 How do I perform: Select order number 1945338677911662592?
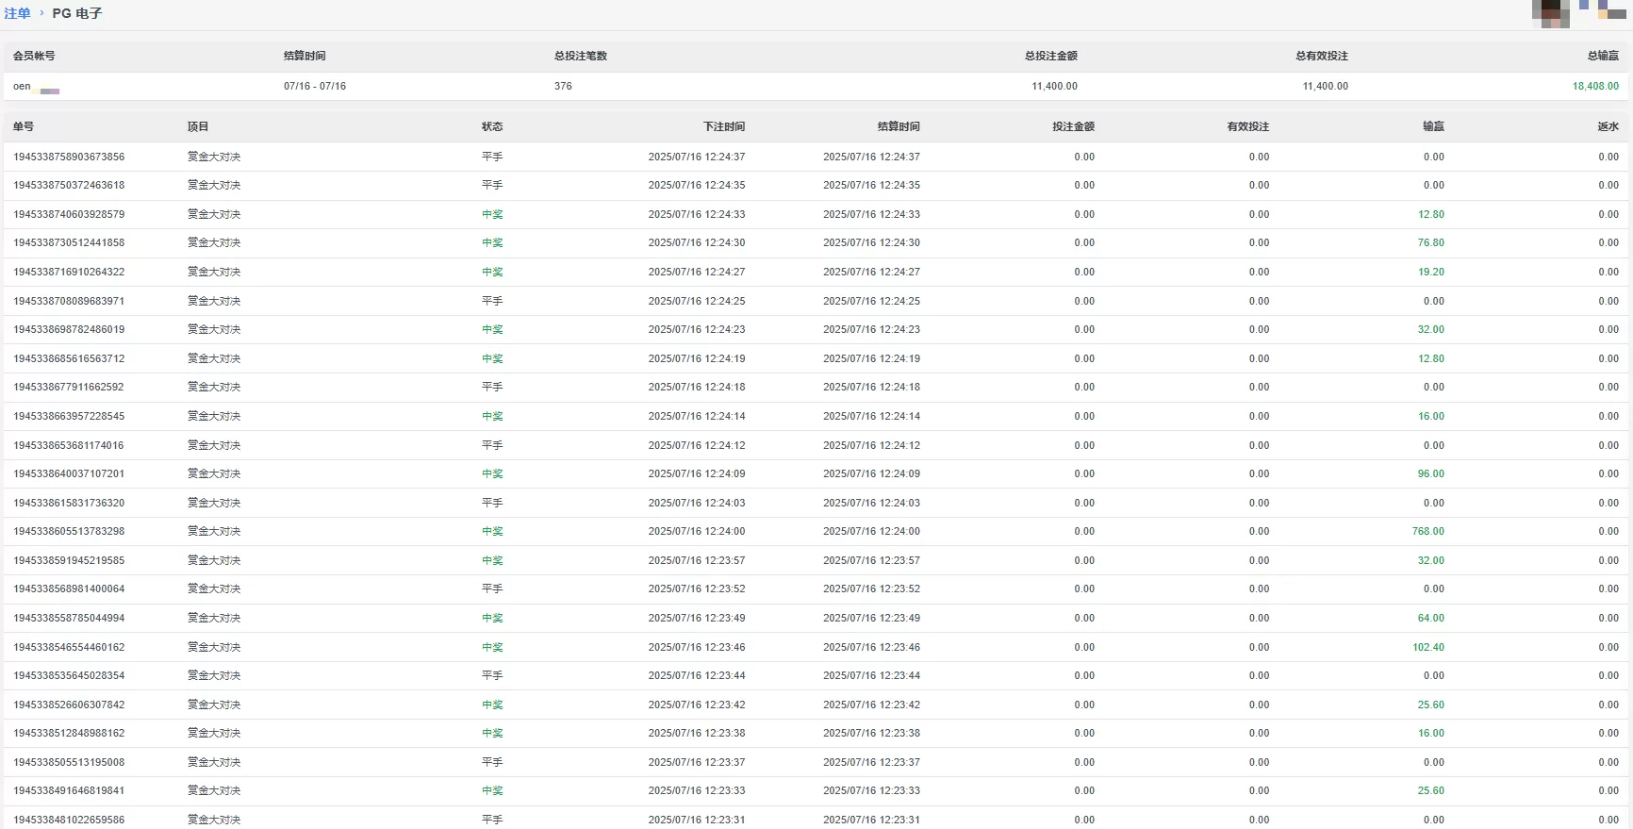[69, 387]
